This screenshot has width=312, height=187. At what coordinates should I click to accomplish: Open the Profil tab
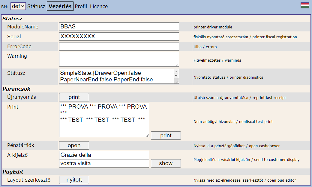click(81, 6)
